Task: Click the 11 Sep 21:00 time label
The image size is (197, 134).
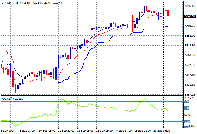Action: coord(66,130)
